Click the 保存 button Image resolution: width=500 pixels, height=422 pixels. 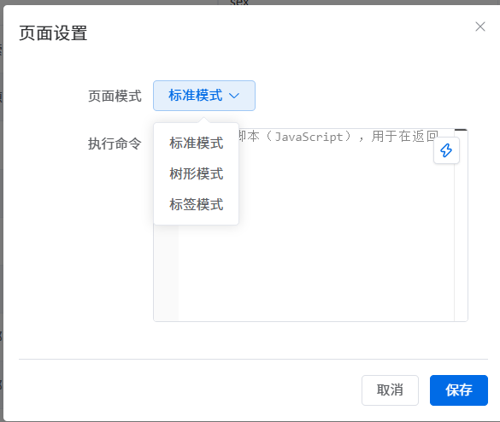pos(458,390)
